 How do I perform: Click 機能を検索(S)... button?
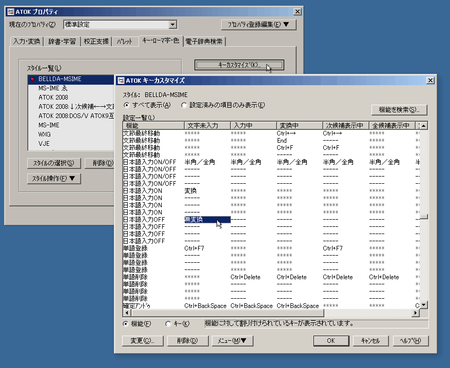point(399,110)
